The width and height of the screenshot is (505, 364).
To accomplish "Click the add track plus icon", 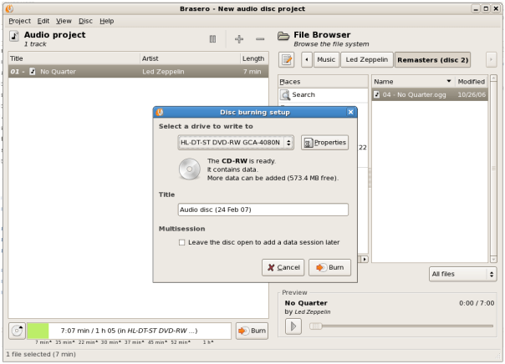I will click(x=239, y=38).
